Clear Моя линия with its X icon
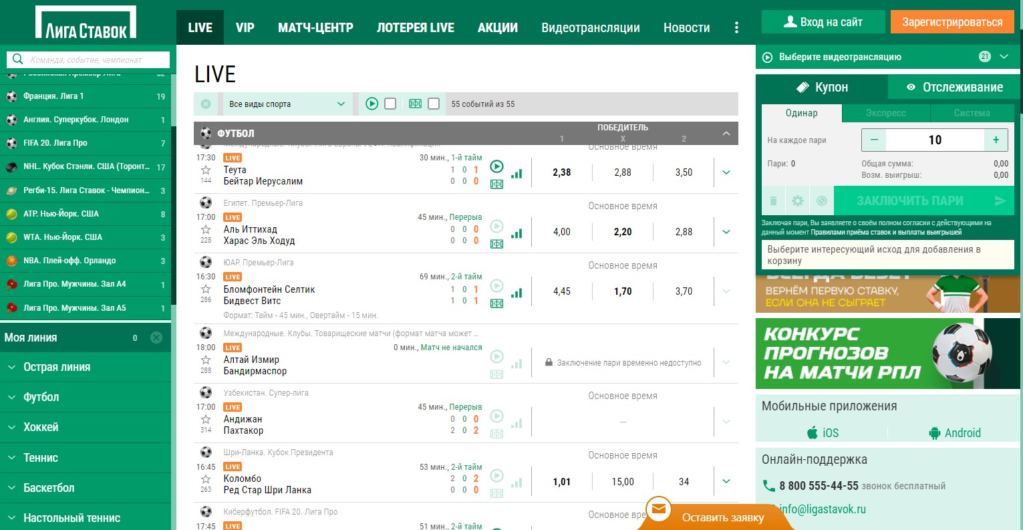Screen dimensions: 1023x530 tap(156, 338)
